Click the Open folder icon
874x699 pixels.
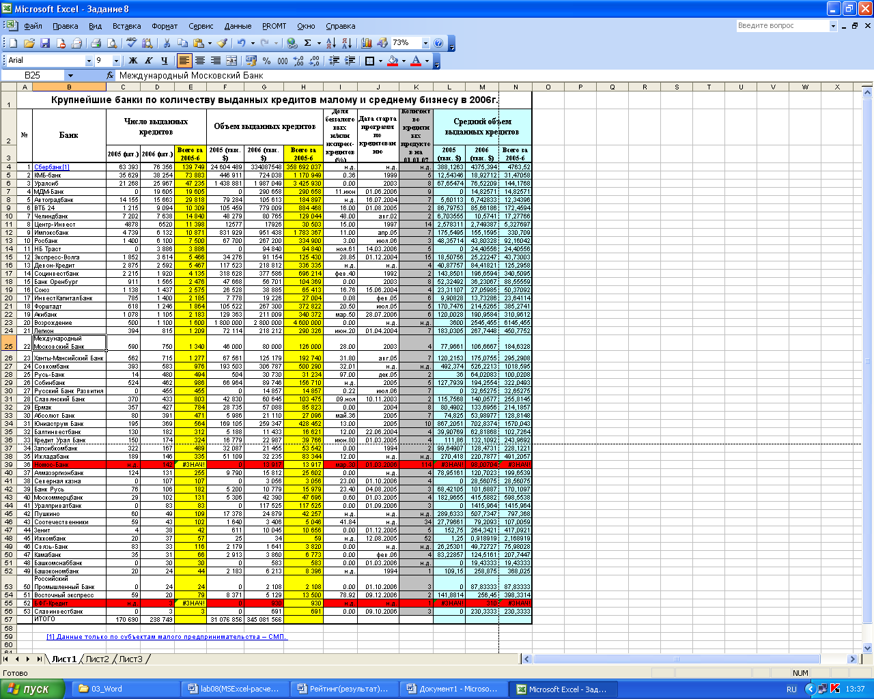pyautogui.click(x=29, y=43)
